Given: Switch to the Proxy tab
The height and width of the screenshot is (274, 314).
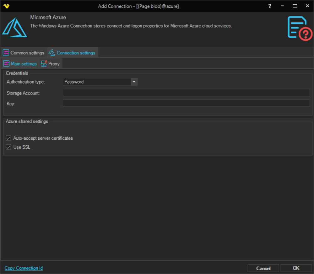Looking at the screenshot, I should coord(54,64).
